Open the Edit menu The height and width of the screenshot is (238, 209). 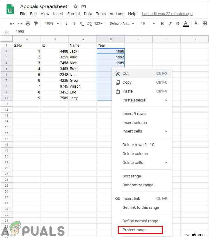[34, 14]
